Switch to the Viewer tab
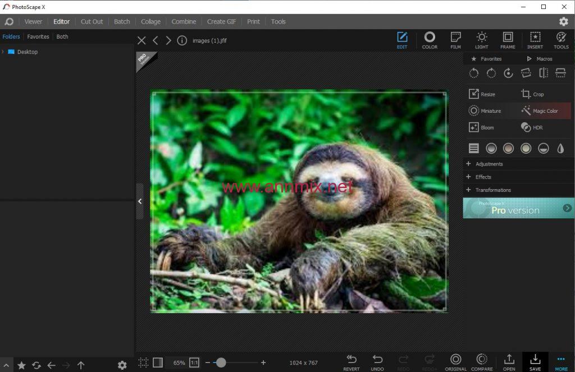This screenshot has width=575, height=372. click(x=33, y=22)
